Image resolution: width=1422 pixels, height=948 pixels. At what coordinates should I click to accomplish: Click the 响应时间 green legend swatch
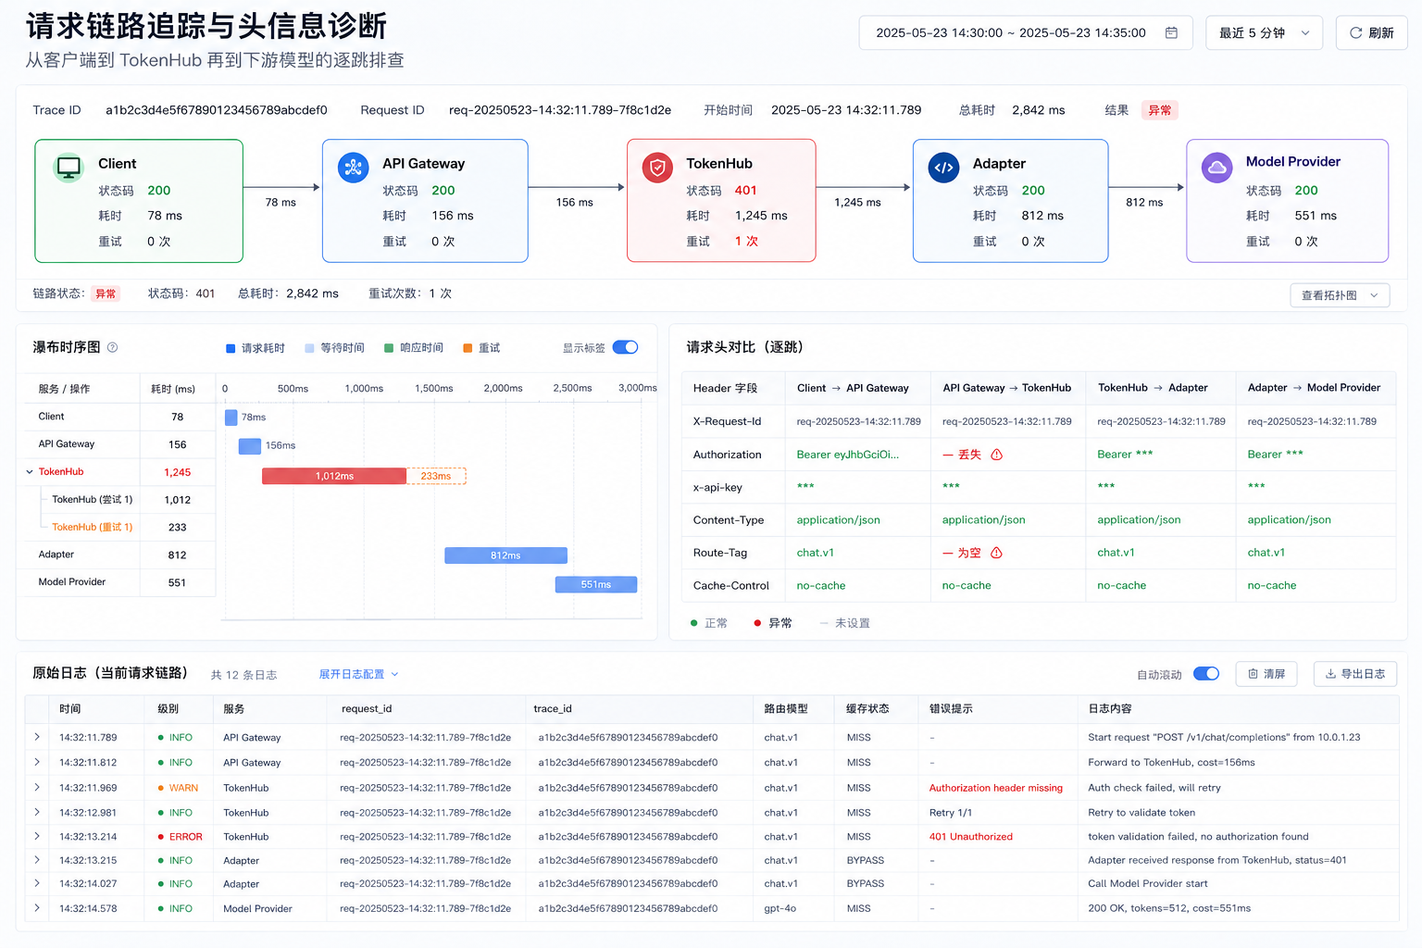(389, 348)
